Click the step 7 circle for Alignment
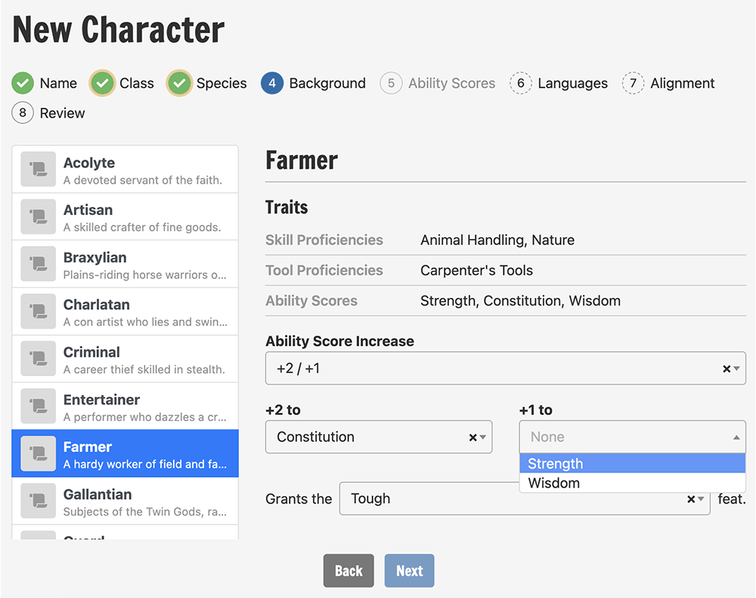Viewport: 756px width, 598px height. (633, 83)
